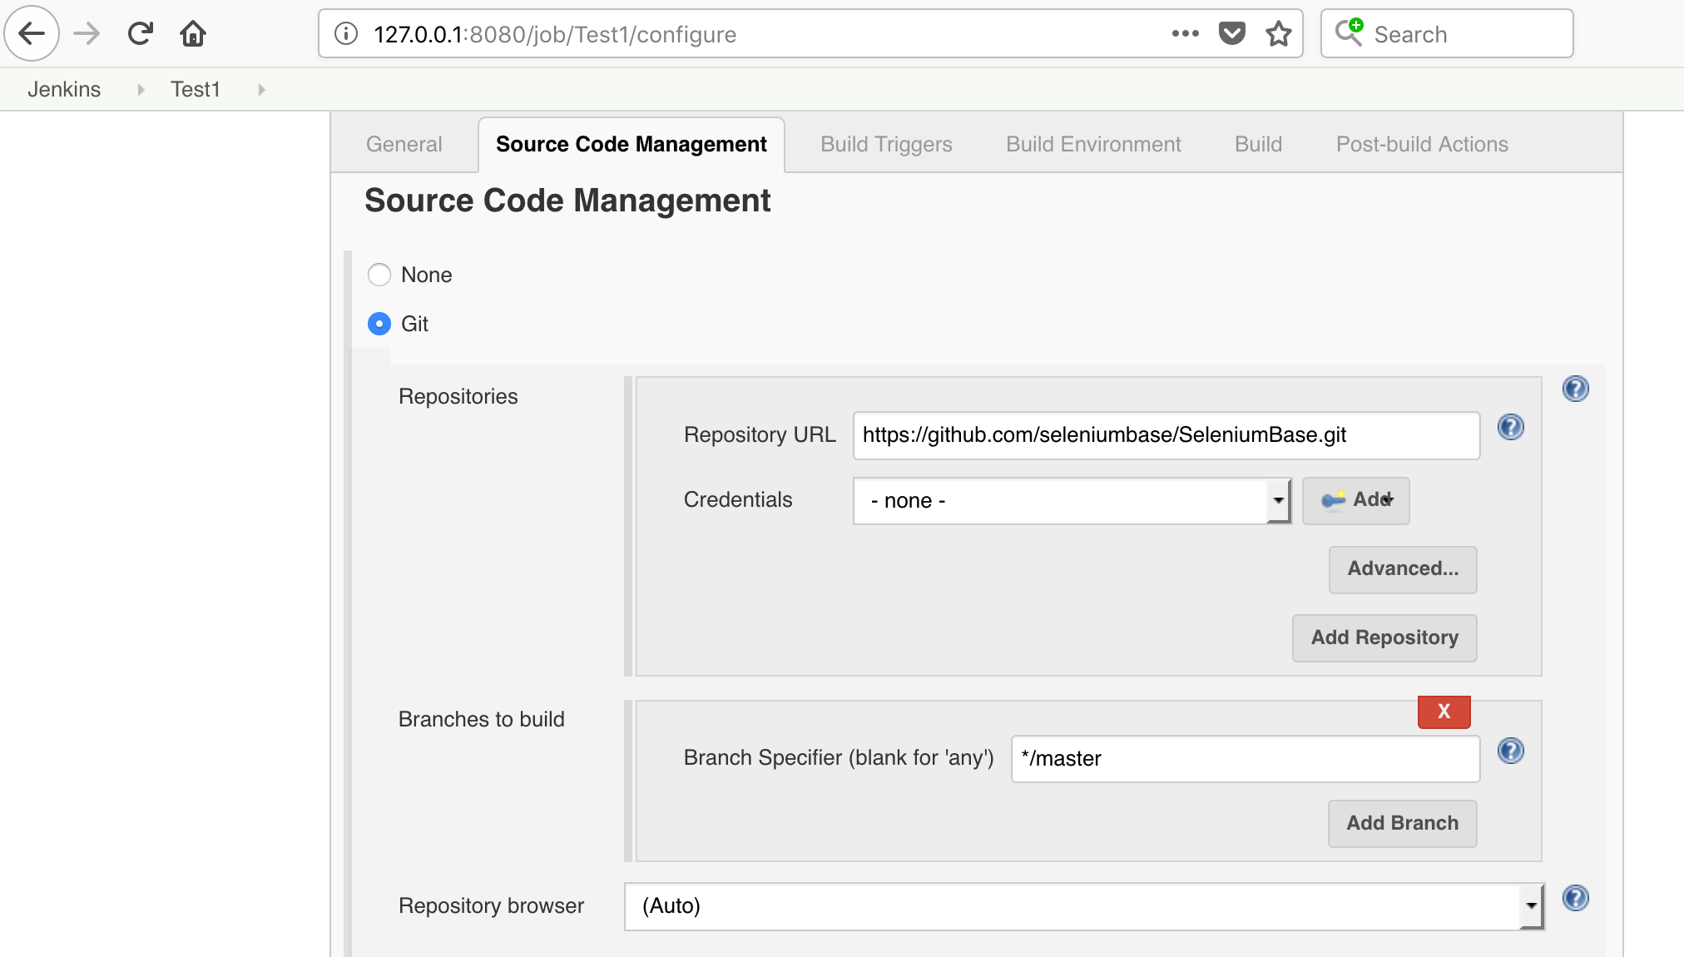Show site information icon in address bar
The image size is (1684, 957).
346,34
